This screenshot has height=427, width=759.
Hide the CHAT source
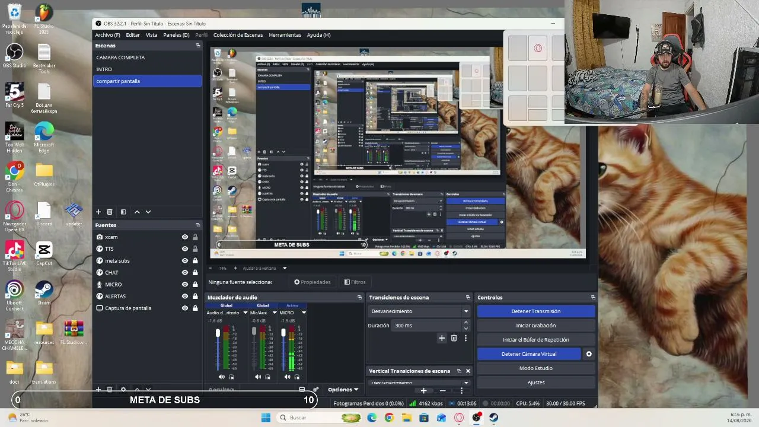tap(185, 272)
